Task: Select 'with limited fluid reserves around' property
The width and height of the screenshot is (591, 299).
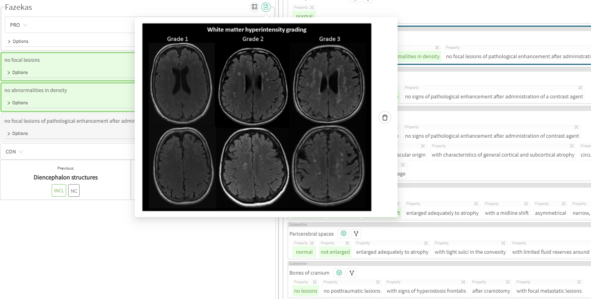Action: pos(550,252)
